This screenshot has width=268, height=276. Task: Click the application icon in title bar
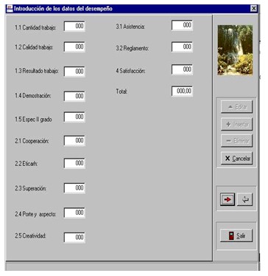(10, 9)
